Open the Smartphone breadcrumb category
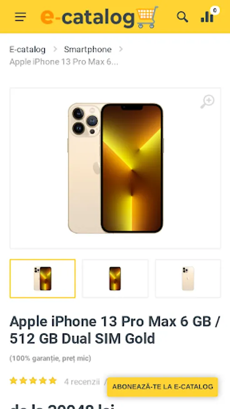The height and width of the screenshot is (409, 230). [88, 49]
